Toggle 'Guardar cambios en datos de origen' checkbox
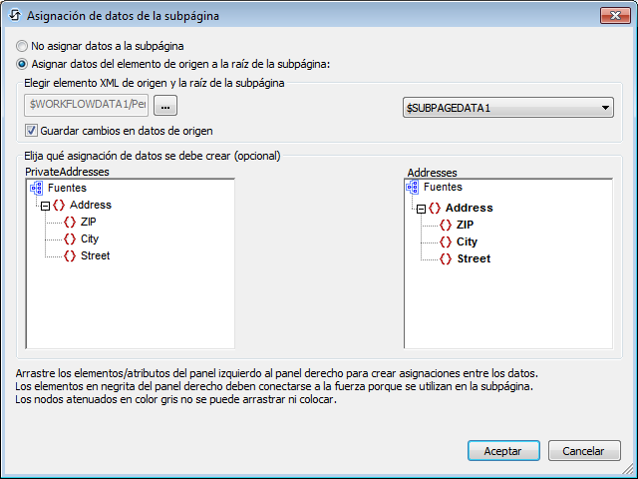Screen dimensions: 638x479 click(32, 130)
